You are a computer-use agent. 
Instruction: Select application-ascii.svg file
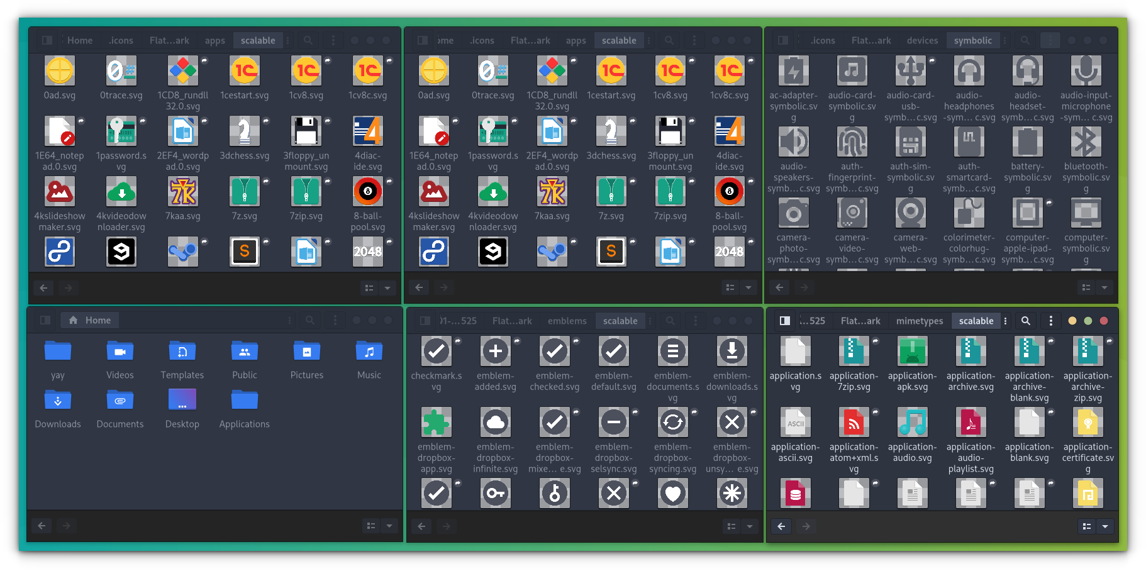click(795, 423)
